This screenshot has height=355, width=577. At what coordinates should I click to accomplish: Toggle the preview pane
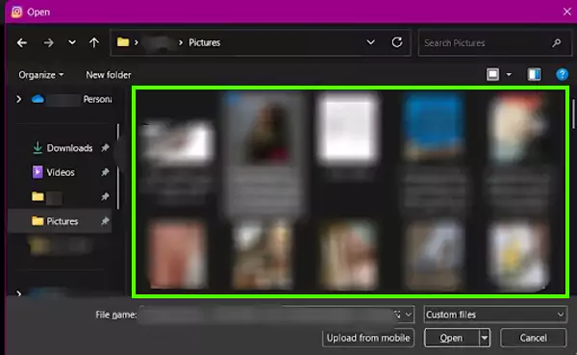pyautogui.click(x=535, y=75)
